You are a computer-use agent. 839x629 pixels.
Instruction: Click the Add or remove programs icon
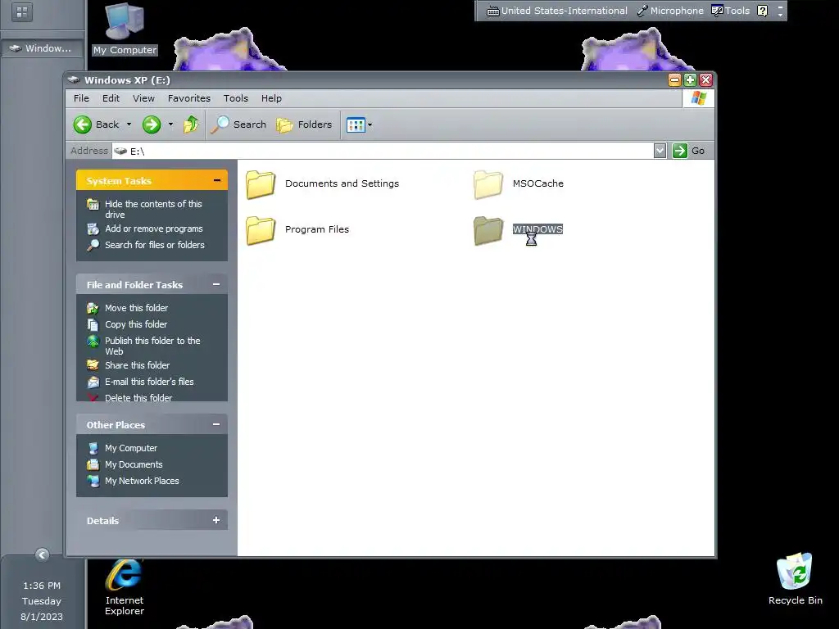point(93,229)
